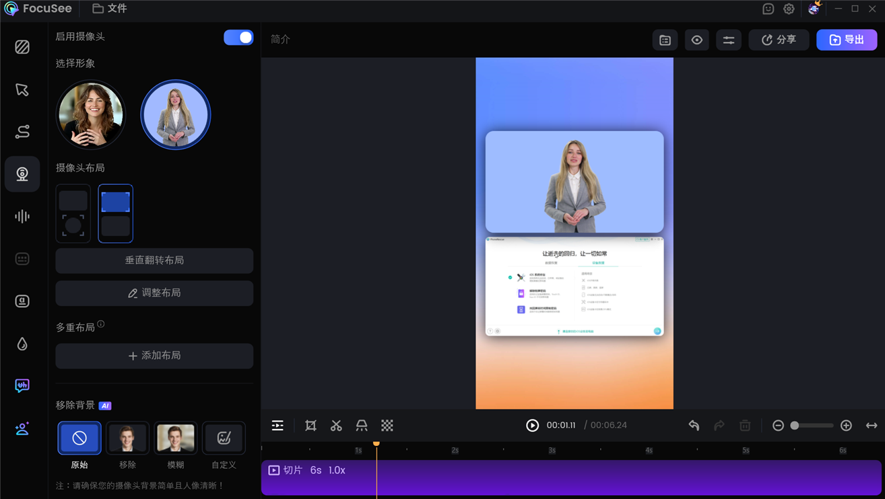885x499 pixels.
Task: Open the water droplet sidebar icon
Action: (22, 344)
